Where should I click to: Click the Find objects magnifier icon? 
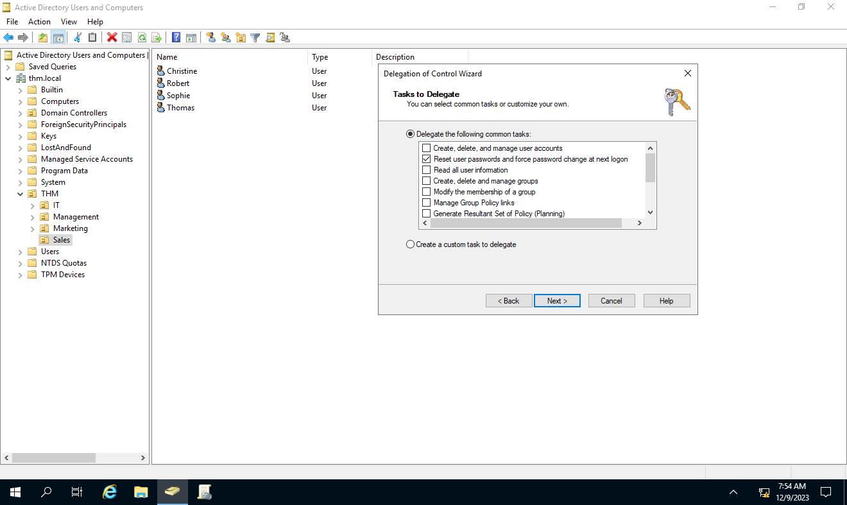[270, 38]
